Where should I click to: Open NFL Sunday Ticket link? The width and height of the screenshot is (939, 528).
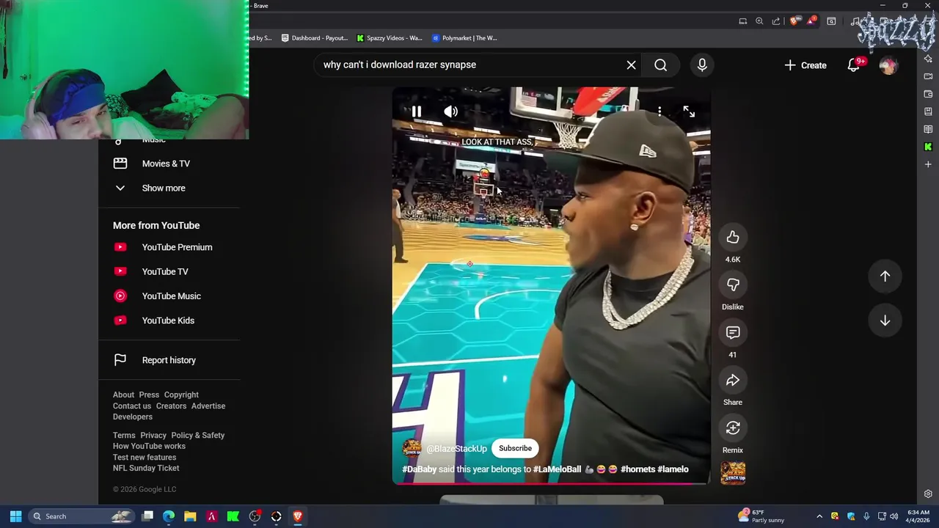(x=146, y=468)
